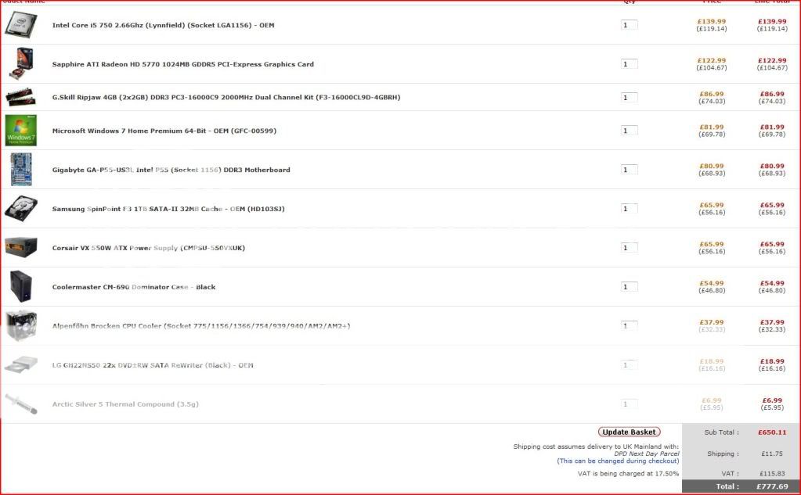Viewport: 801px width, 495px height.
Task: Click the Arctic Silver 5 thermal compound image
Action: coord(20,404)
